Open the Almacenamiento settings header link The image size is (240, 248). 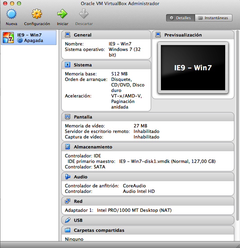click(x=93, y=147)
